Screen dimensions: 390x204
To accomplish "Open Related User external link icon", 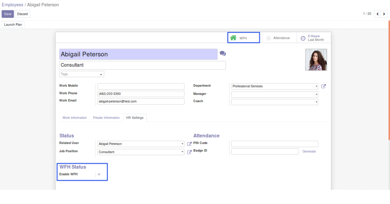I will coord(189,144).
